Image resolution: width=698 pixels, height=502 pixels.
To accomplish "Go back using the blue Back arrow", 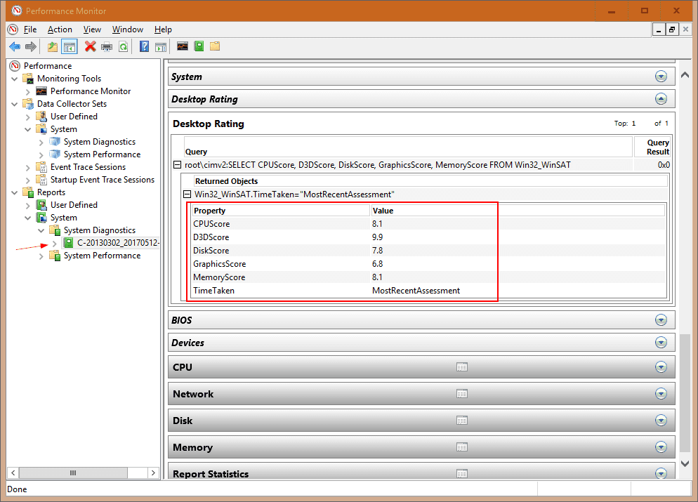I will [x=15, y=46].
